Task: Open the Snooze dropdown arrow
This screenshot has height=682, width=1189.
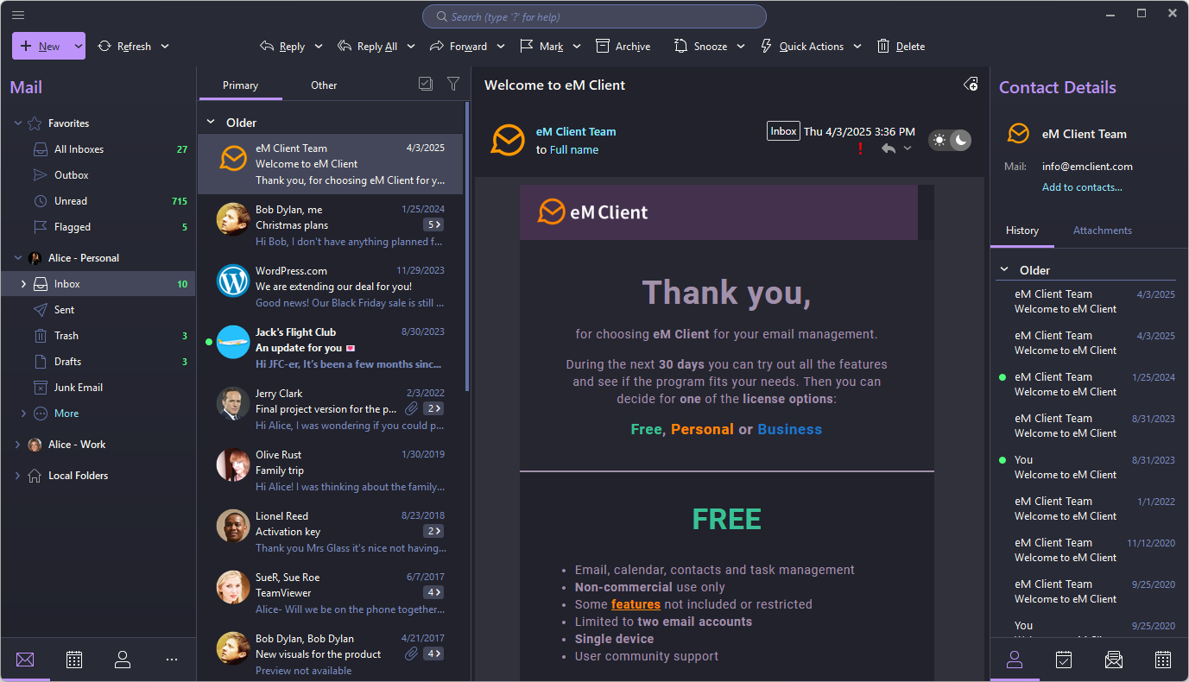Action: coord(741,47)
